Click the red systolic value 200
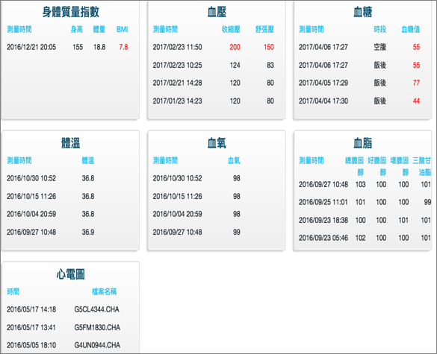This screenshot has width=437, height=354. pyautogui.click(x=235, y=47)
